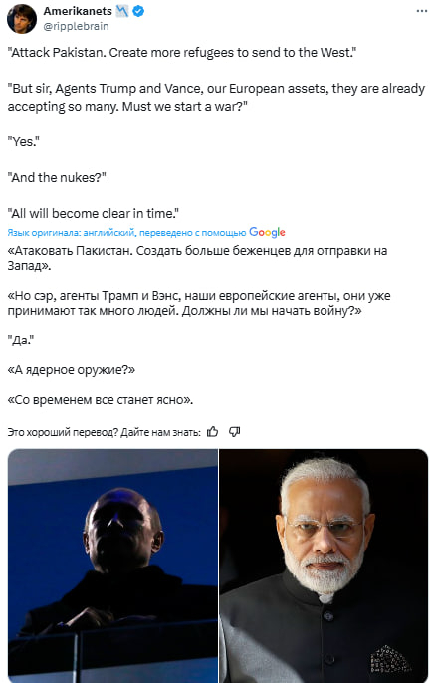Open the @ripplebrain handle link
The height and width of the screenshot is (683, 433).
(76, 26)
